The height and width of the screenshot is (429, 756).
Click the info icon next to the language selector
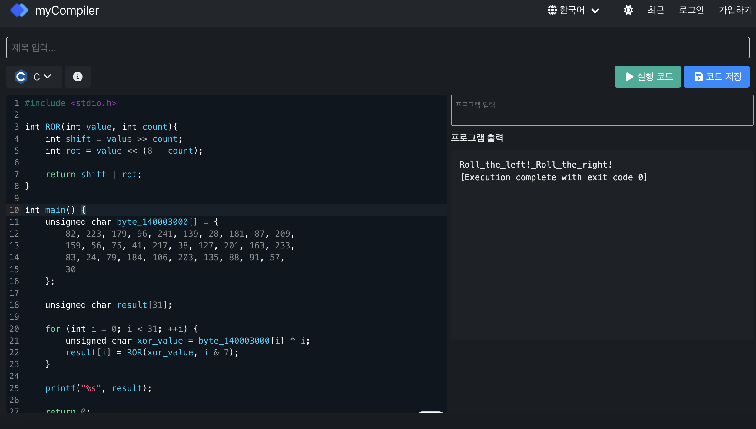pyautogui.click(x=78, y=77)
